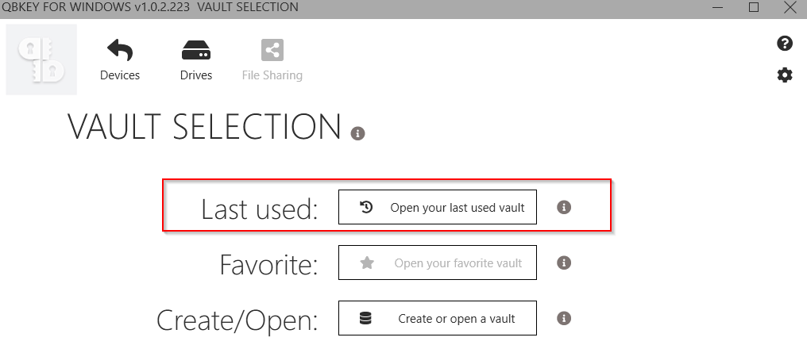Click the File Sharing share icon
The width and height of the screenshot is (807, 345).
pos(272,51)
